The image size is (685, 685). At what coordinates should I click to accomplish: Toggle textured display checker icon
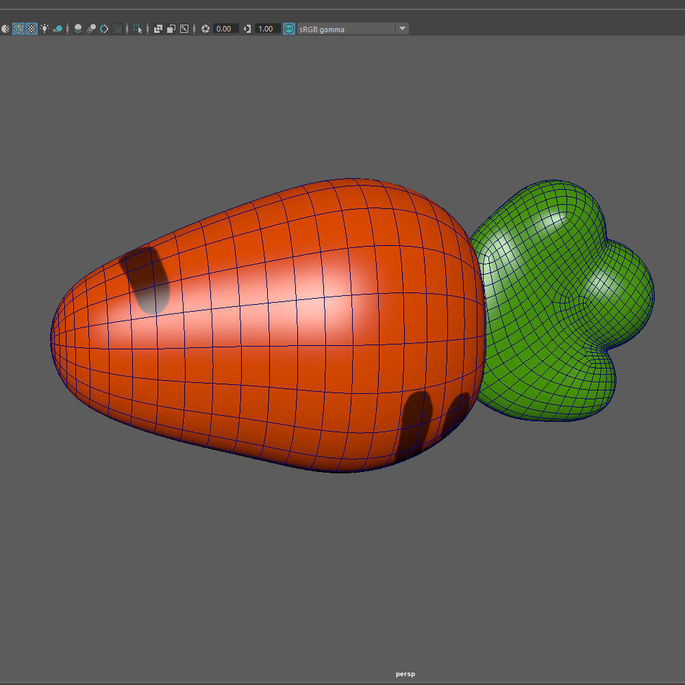32,29
